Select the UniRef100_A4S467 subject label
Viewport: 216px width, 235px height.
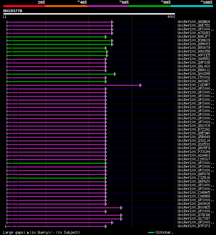pos(194,81)
